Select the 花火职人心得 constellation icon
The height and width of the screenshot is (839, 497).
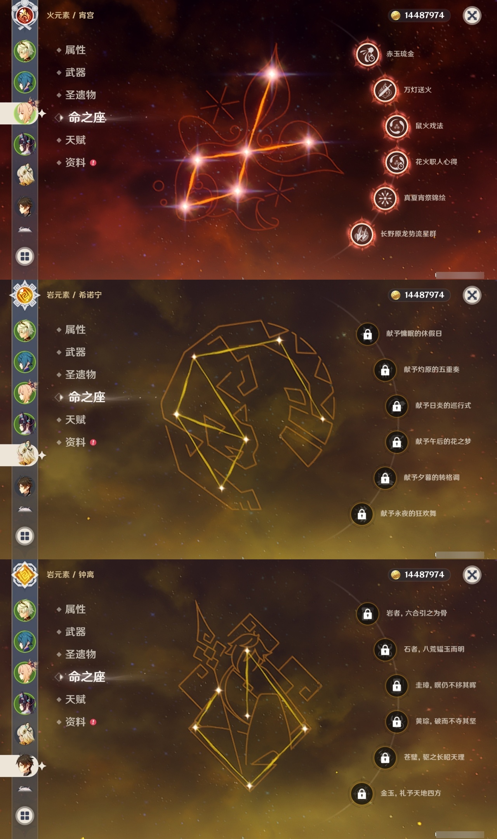(396, 162)
